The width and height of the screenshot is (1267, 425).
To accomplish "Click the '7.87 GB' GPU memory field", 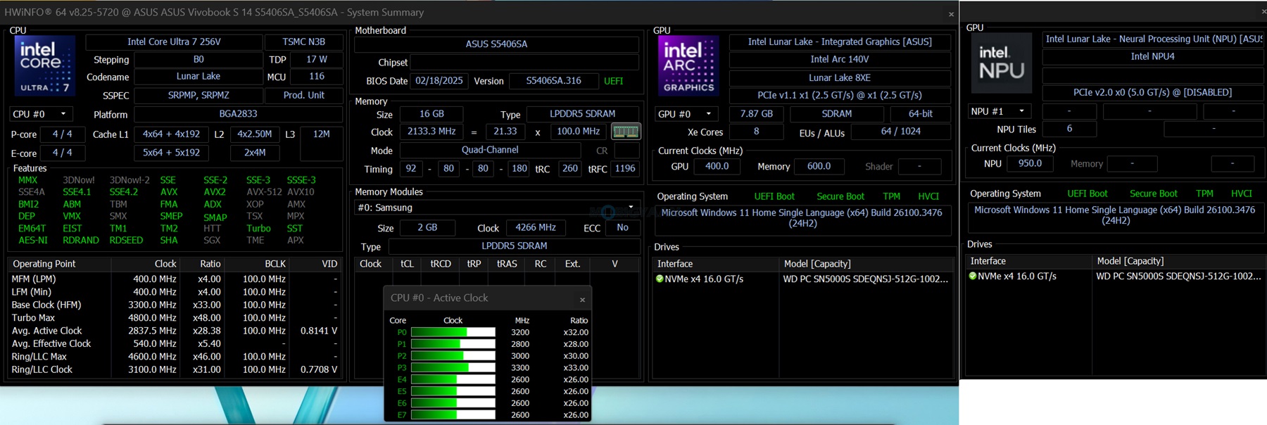I will pyautogui.click(x=757, y=114).
